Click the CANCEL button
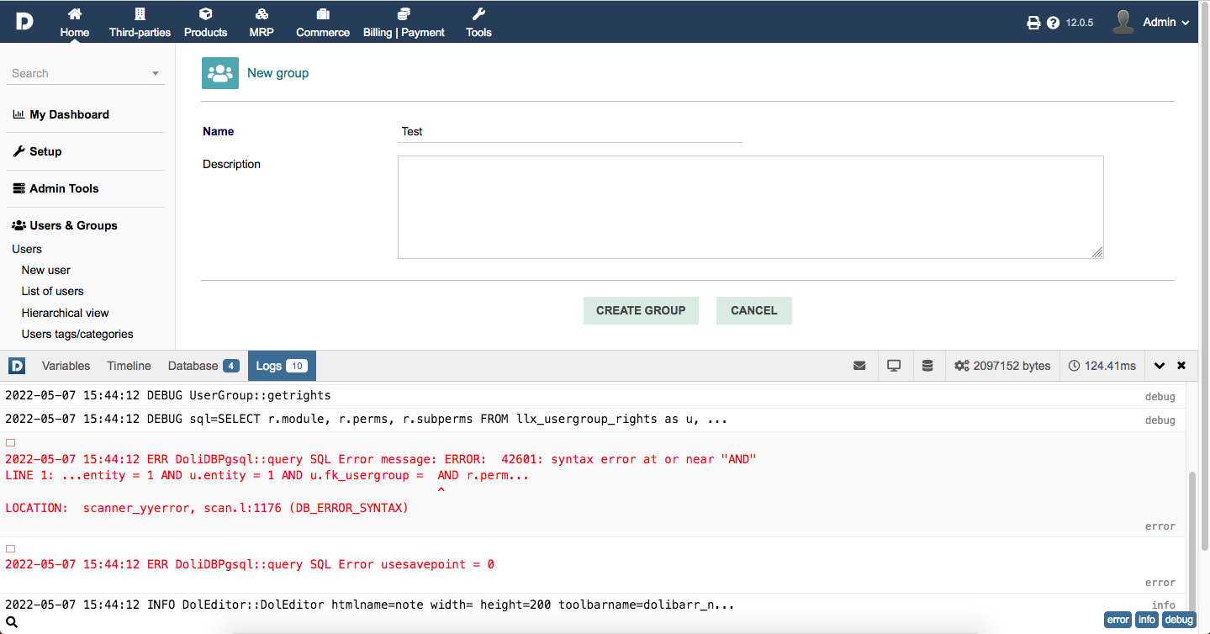The height and width of the screenshot is (634, 1210). click(x=754, y=310)
